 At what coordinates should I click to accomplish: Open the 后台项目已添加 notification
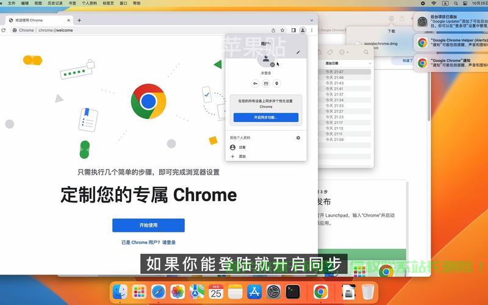pyautogui.click(x=451, y=21)
